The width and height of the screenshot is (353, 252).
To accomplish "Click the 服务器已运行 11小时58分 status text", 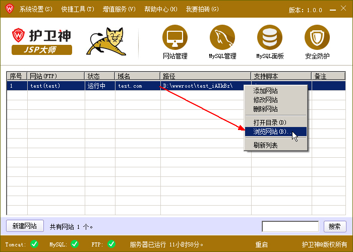I will tap(166, 244).
